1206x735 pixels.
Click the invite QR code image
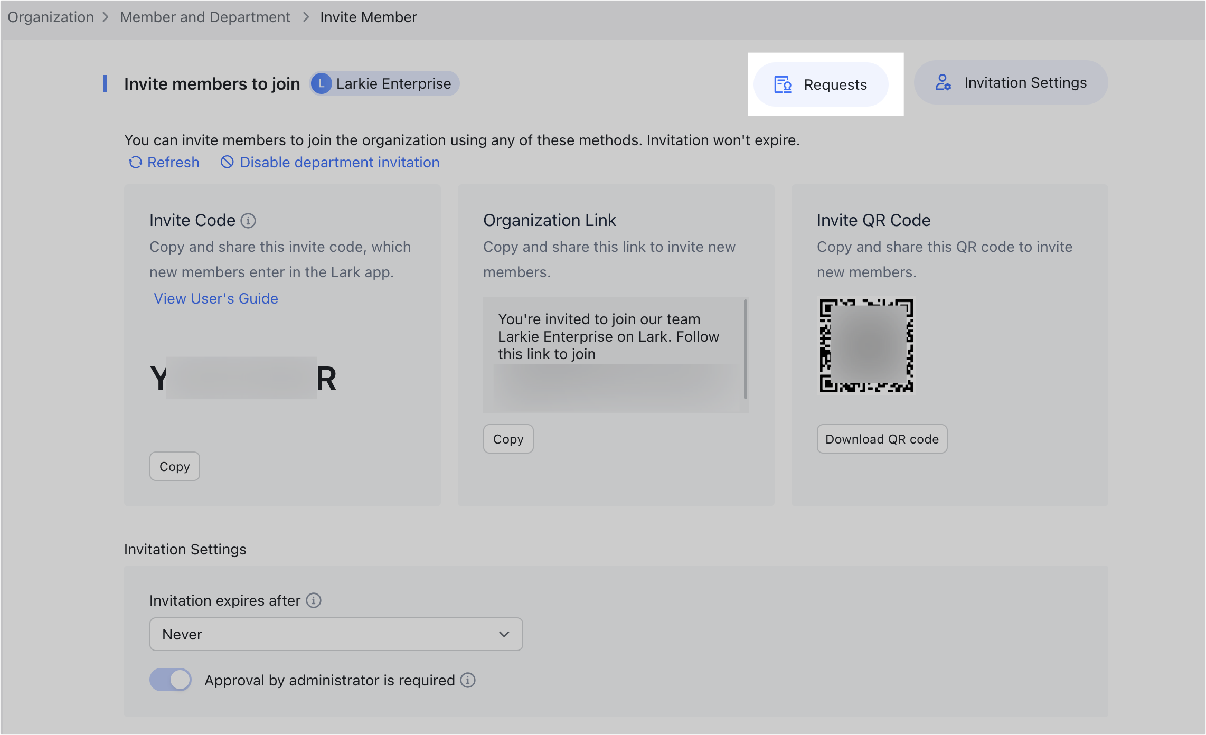(866, 346)
